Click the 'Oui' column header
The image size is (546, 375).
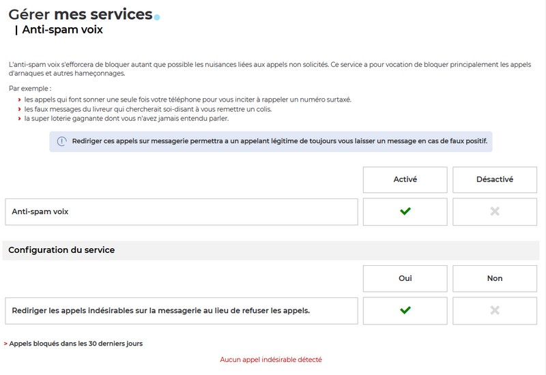click(x=405, y=278)
